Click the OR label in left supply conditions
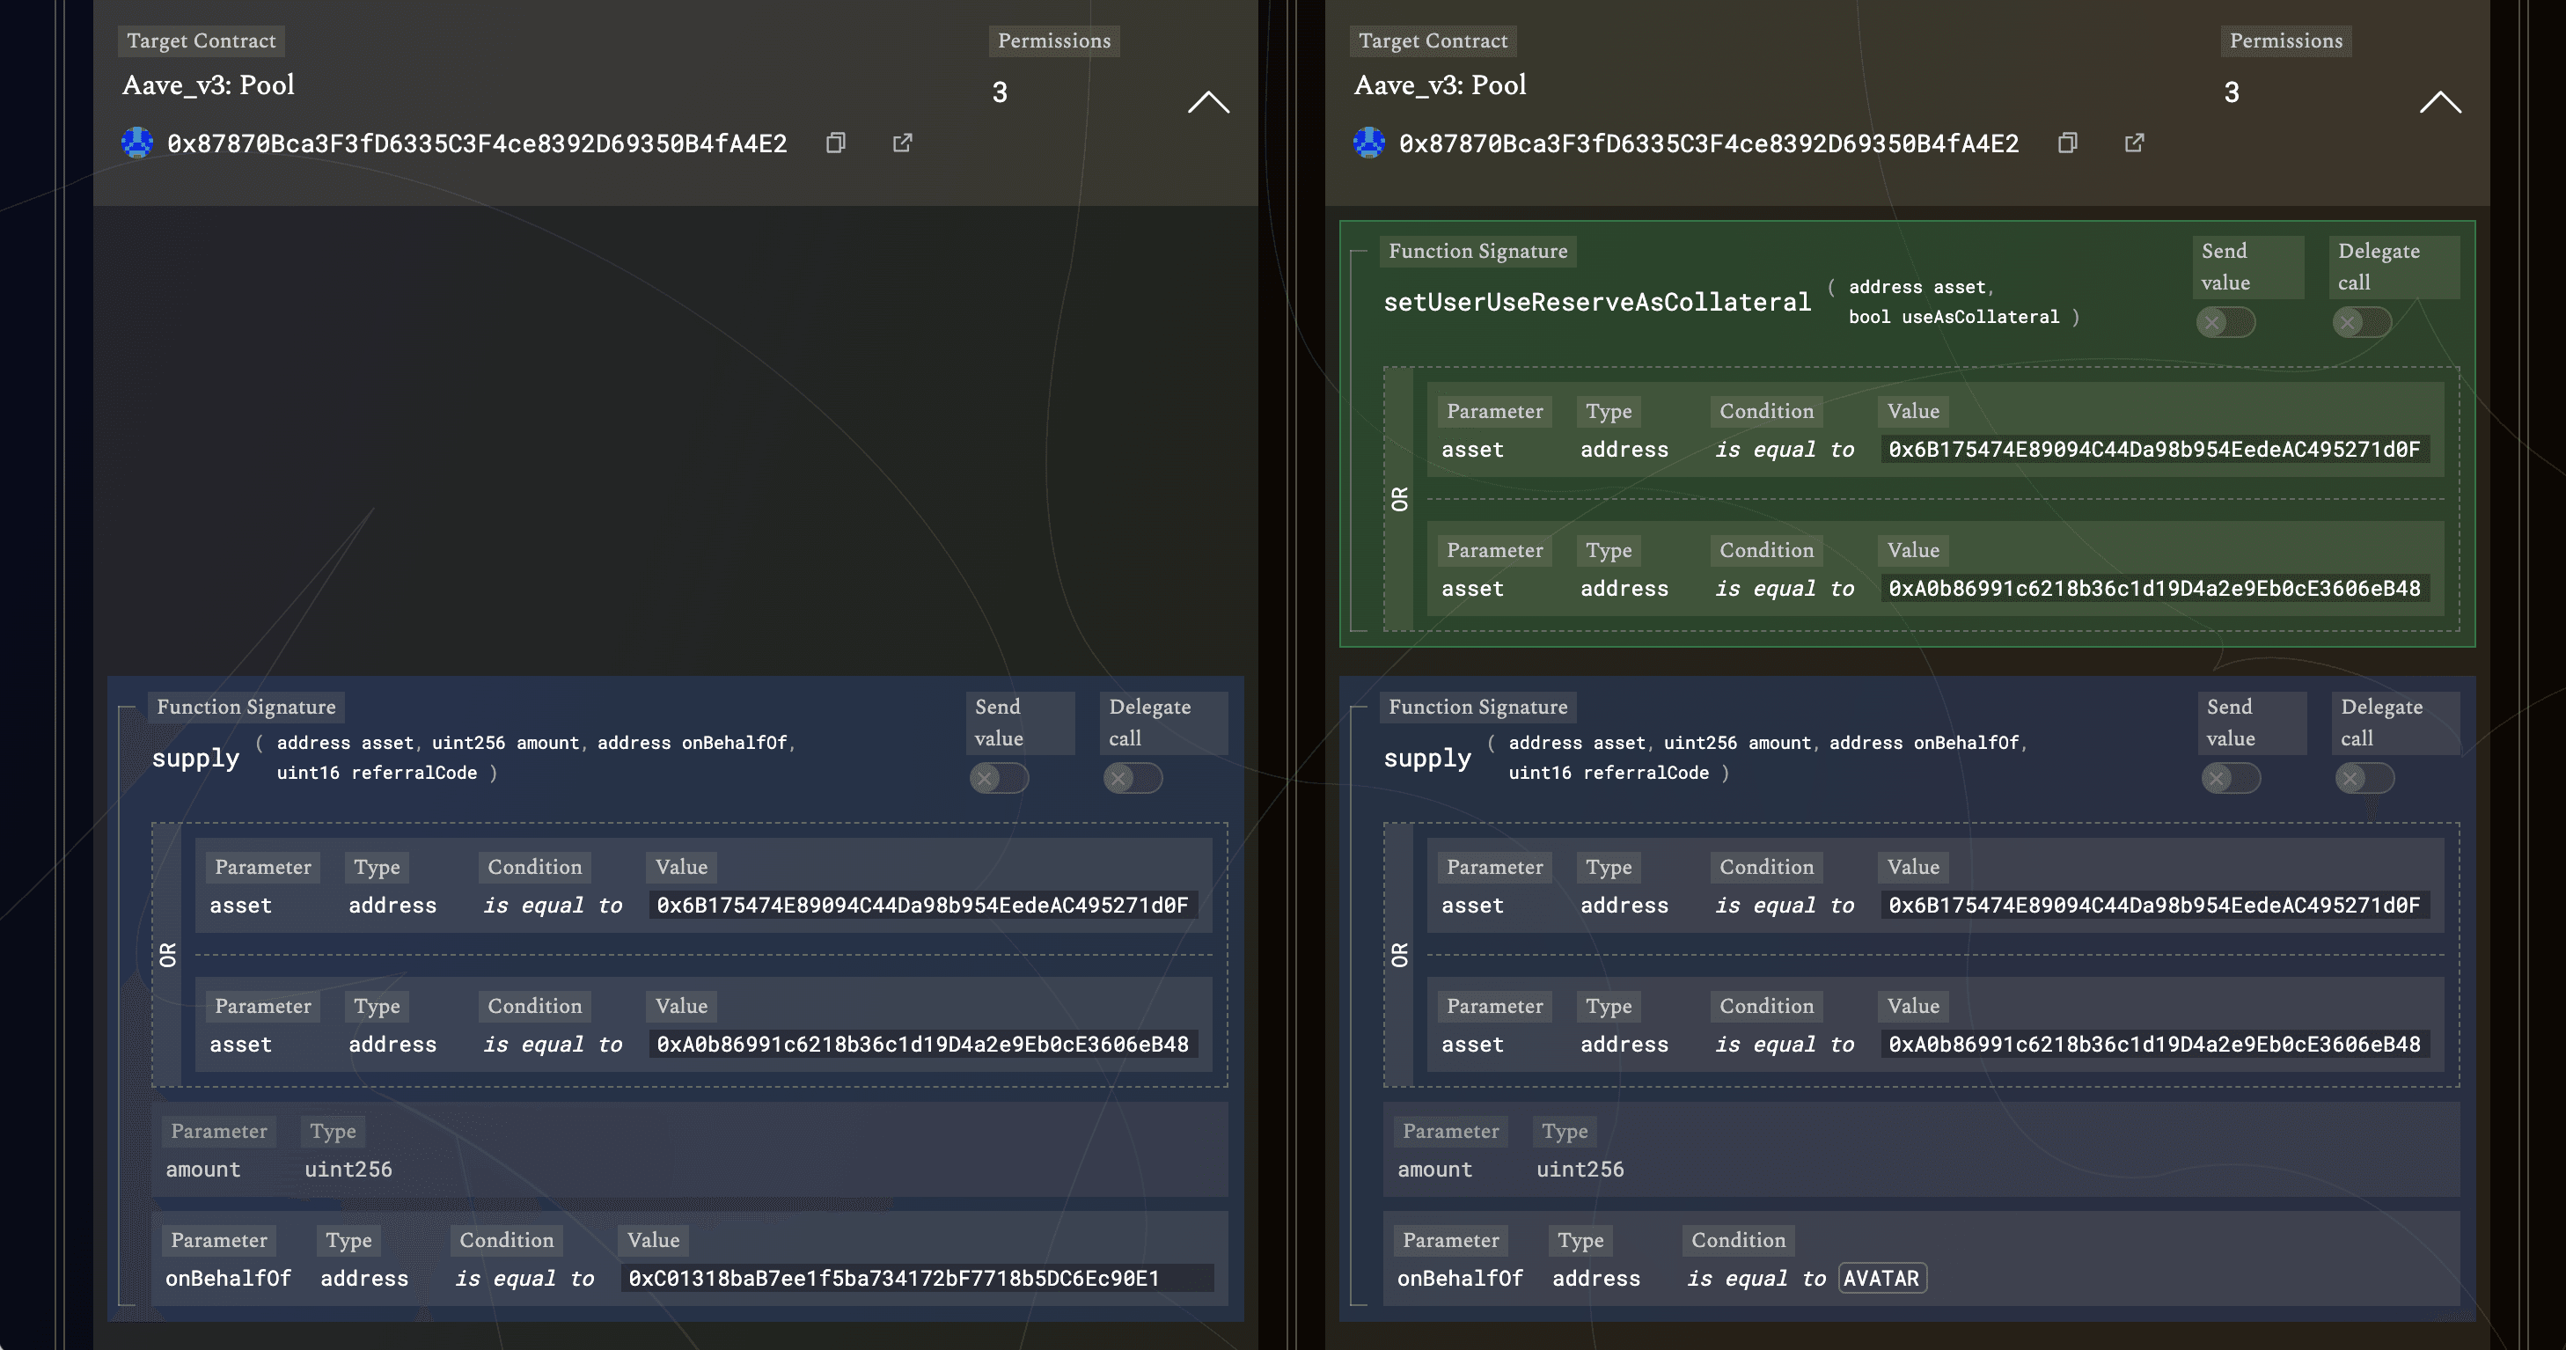The height and width of the screenshot is (1350, 2566). (x=167, y=956)
